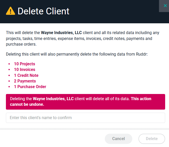Click the Delete Client dialog title

tap(43, 11)
